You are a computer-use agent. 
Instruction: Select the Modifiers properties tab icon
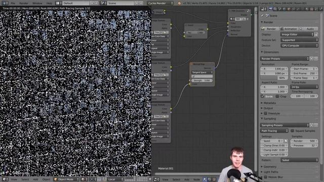298,9
